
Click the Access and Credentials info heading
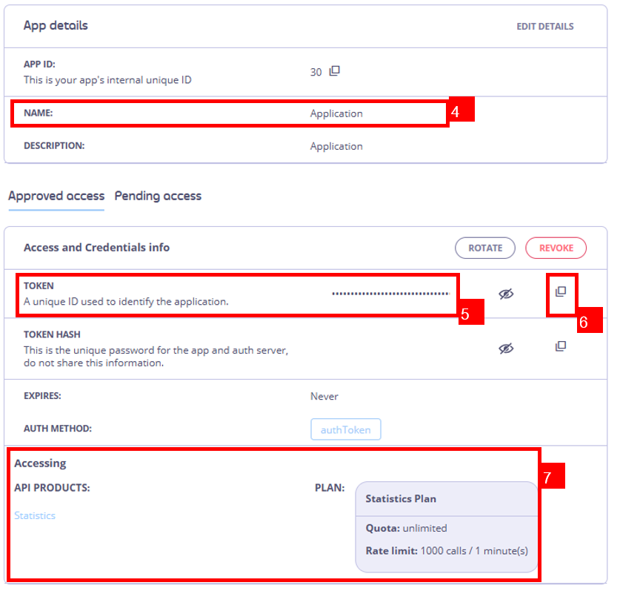coord(96,248)
